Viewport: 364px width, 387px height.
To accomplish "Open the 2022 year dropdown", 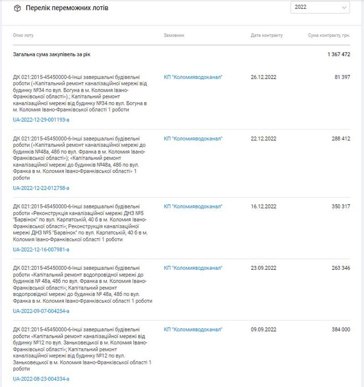I will (x=320, y=7).
